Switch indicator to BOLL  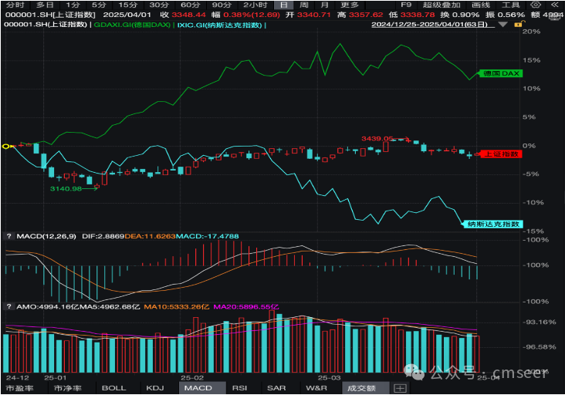pyautogui.click(x=114, y=388)
